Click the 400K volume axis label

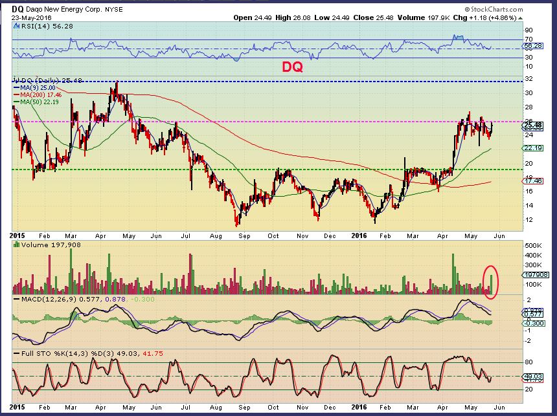pos(533,255)
